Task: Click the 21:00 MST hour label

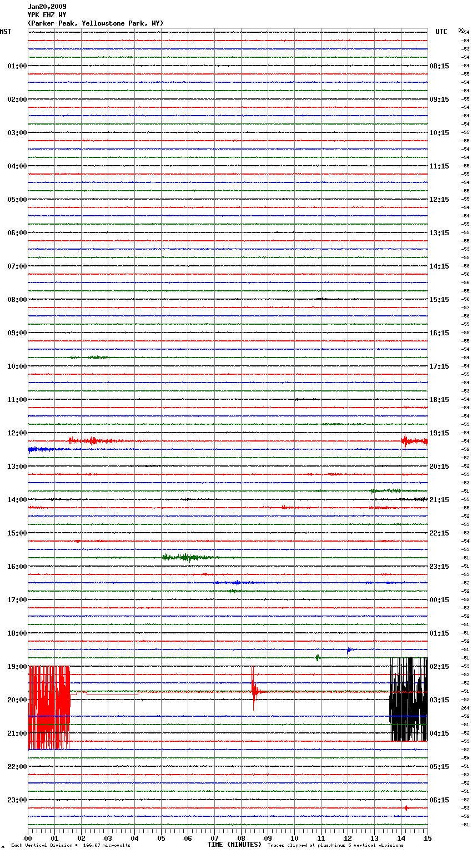Action: click(17, 733)
